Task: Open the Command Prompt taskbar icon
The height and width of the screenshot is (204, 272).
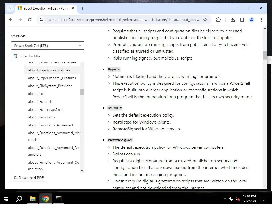Action: [x=58, y=198]
